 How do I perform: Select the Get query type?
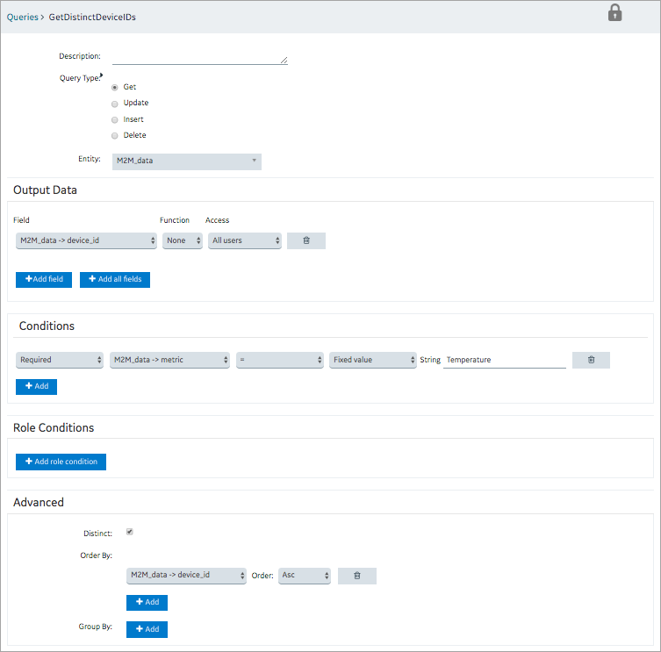[x=115, y=87]
